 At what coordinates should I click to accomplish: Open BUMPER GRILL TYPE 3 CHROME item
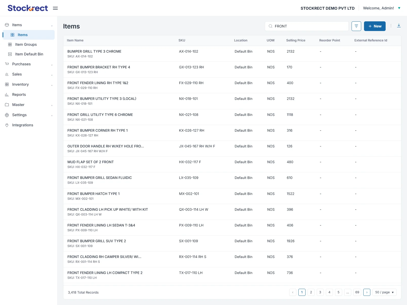point(94,51)
